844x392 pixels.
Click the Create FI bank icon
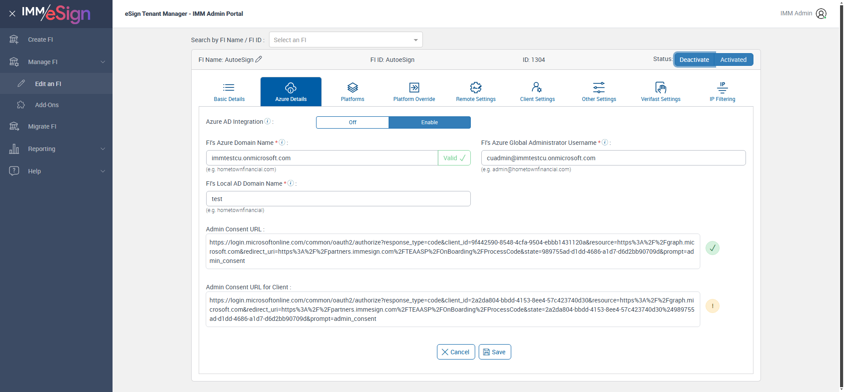(14, 40)
